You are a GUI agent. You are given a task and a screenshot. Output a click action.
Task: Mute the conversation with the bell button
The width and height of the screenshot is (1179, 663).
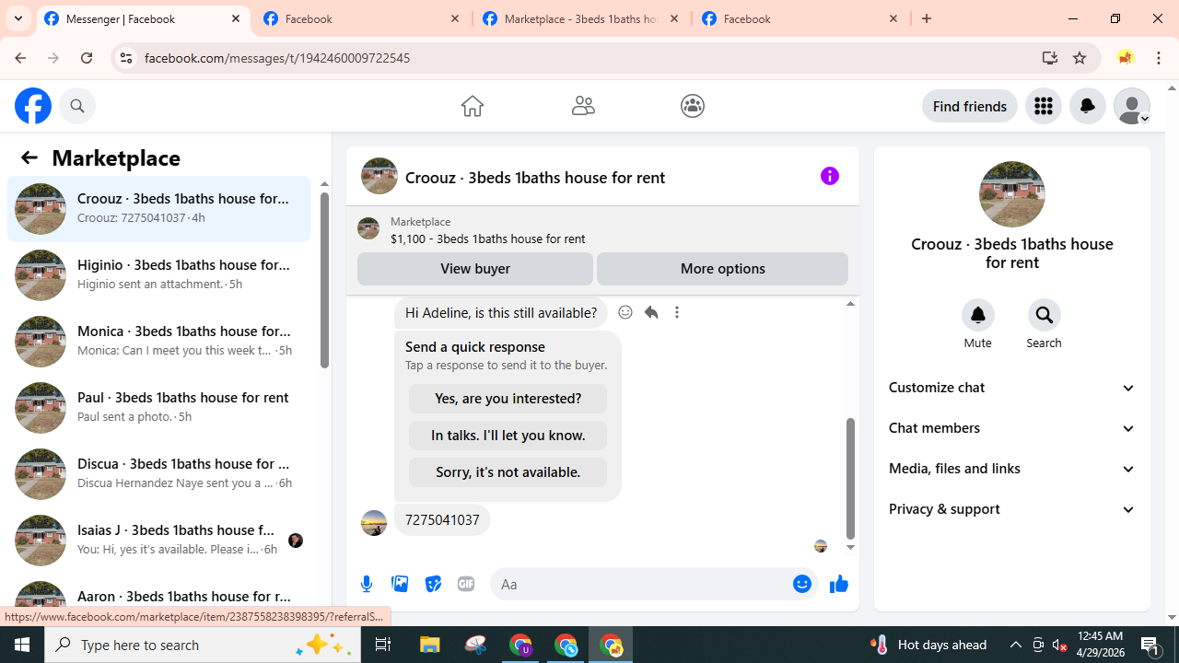pos(978,315)
